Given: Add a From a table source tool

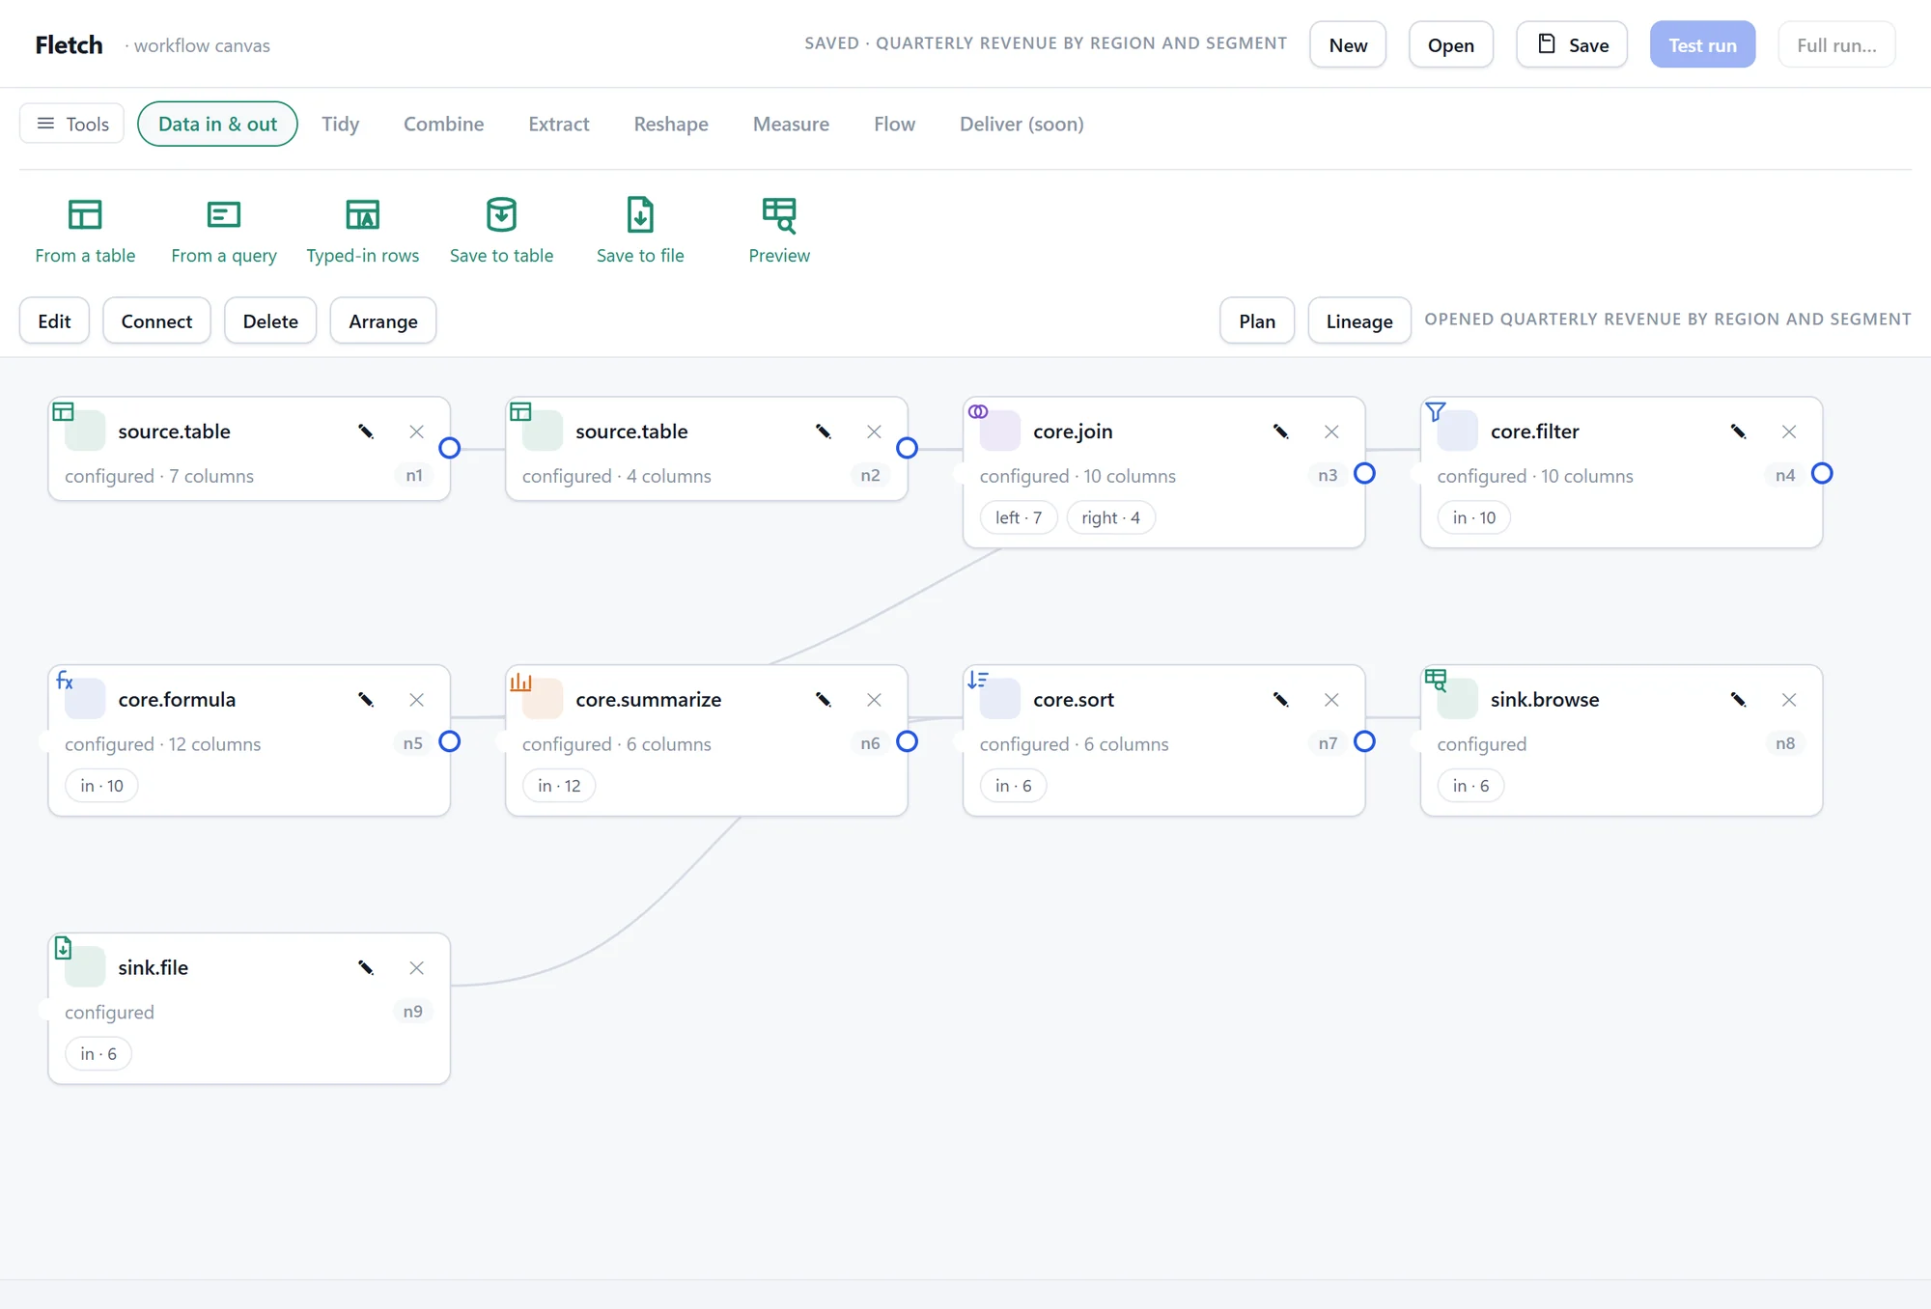Looking at the screenshot, I should point(85,231).
